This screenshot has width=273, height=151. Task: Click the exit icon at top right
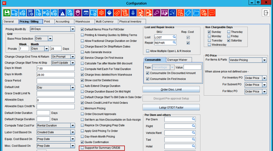(266, 12)
